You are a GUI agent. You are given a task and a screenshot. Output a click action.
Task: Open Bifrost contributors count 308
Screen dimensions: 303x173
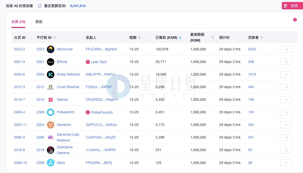(x=251, y=62)
